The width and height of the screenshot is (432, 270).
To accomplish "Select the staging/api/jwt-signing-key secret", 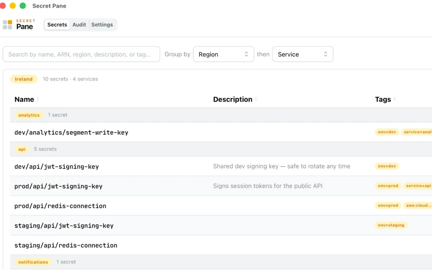I will click(64, 226).
